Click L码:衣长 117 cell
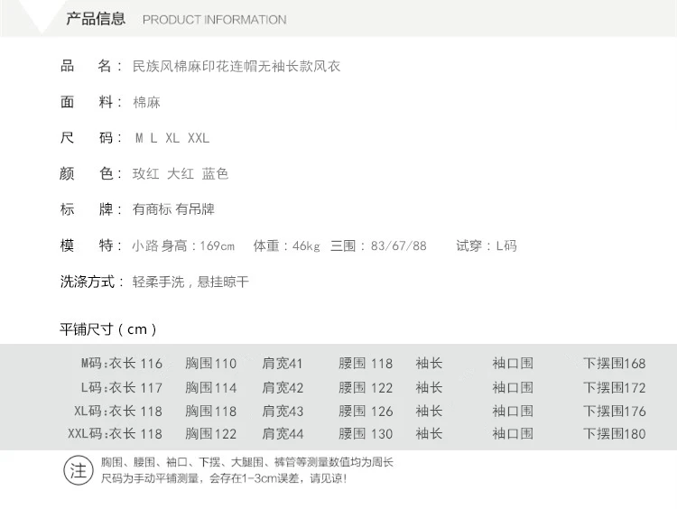The height and width of the screenshot is (509, 677). pyautogui.click(x=122, y=387)
